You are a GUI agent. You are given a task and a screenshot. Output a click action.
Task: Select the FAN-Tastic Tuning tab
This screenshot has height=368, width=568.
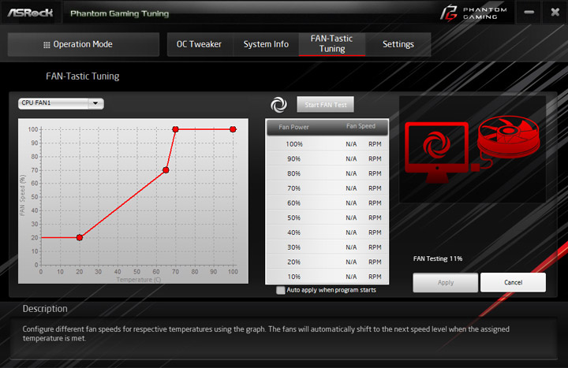point(332,44)
